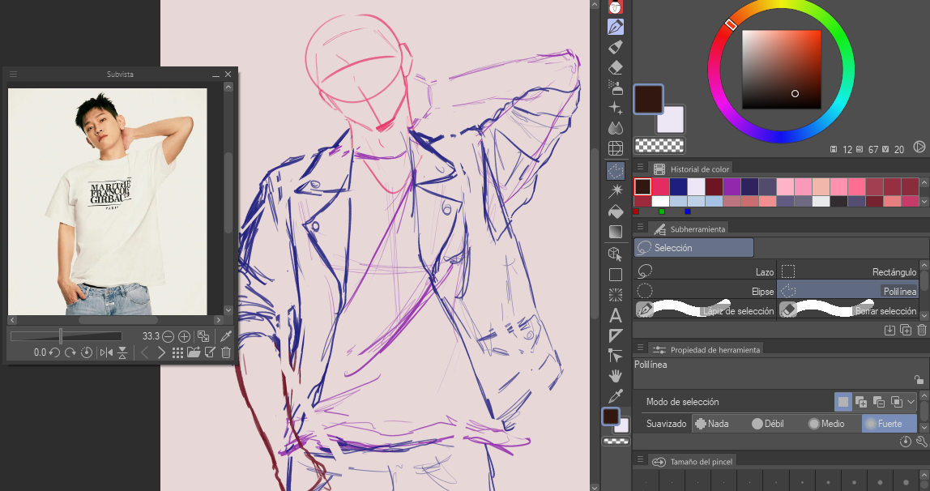Select the Saturated line burst tool

click(x=616, y=295)
